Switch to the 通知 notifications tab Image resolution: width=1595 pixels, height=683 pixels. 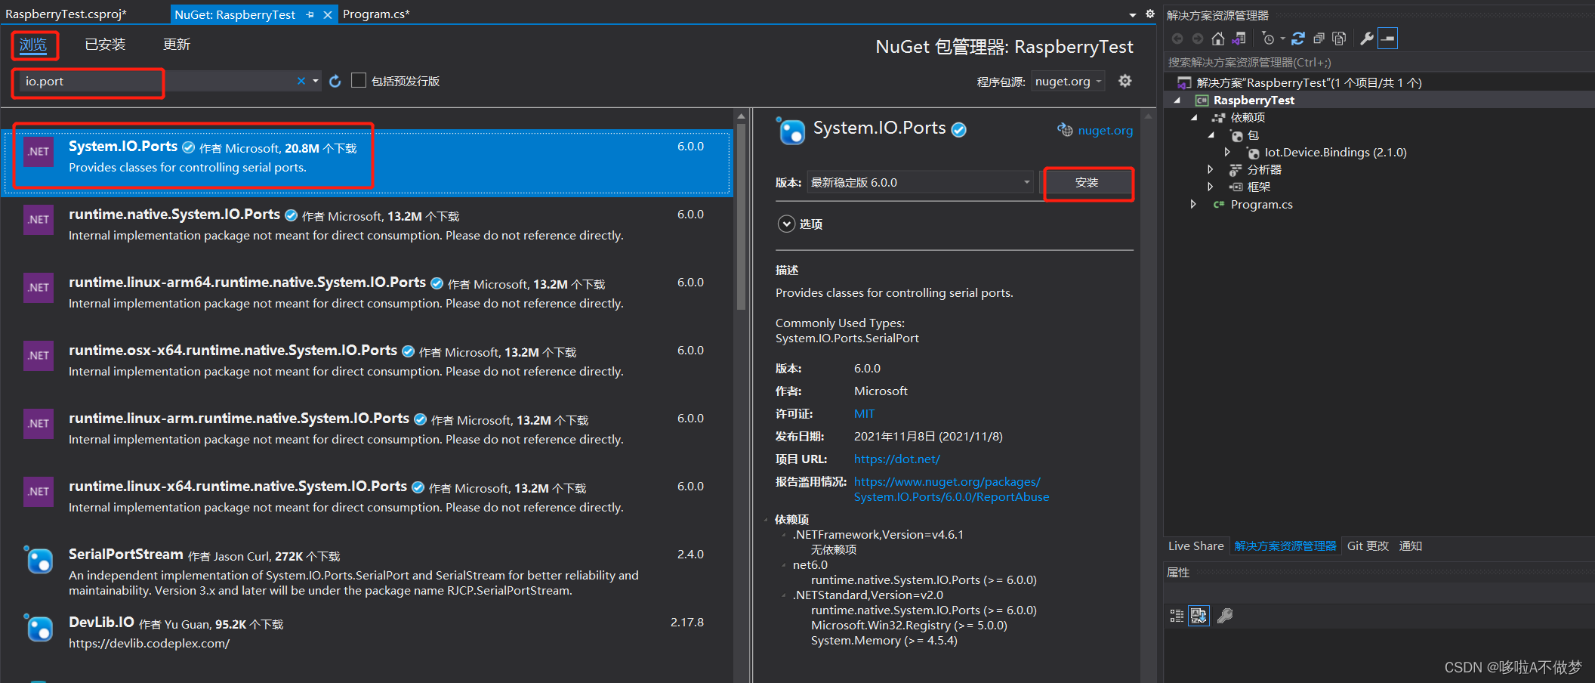point(1411,546)
